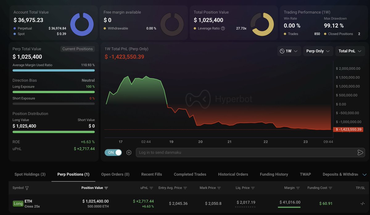The image size is (370, 215).
Task: Select the Historical Orders section
Action: click(233, 174)
